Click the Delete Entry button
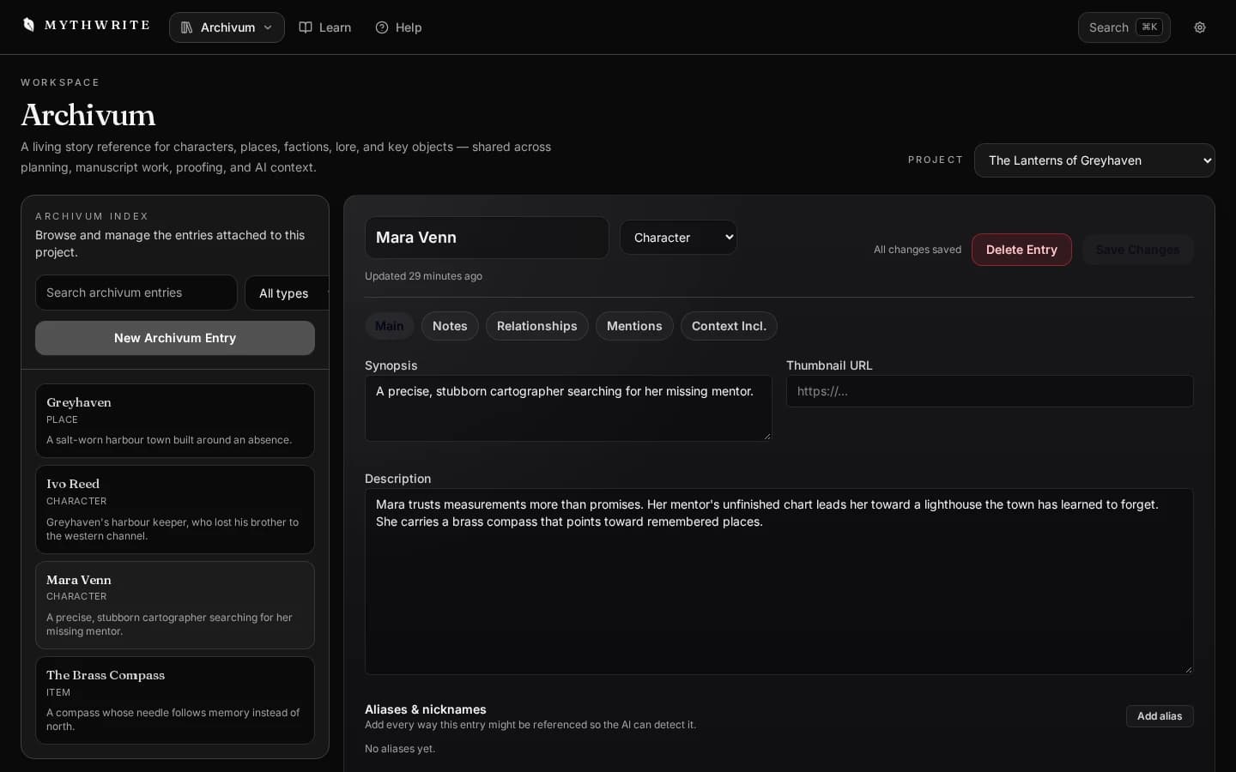 pos(1021,250)
